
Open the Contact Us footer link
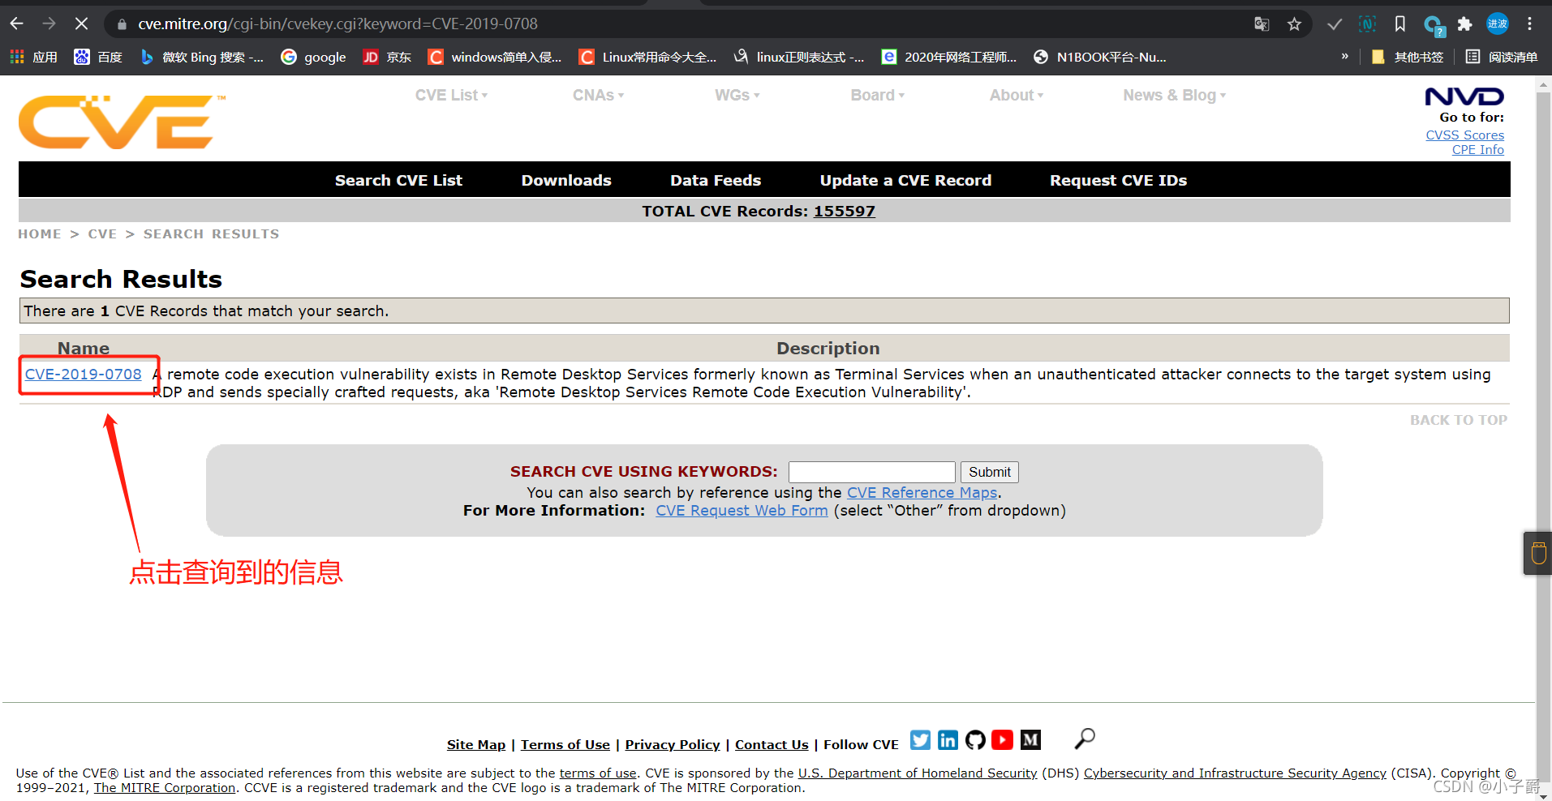coord(772,744)
